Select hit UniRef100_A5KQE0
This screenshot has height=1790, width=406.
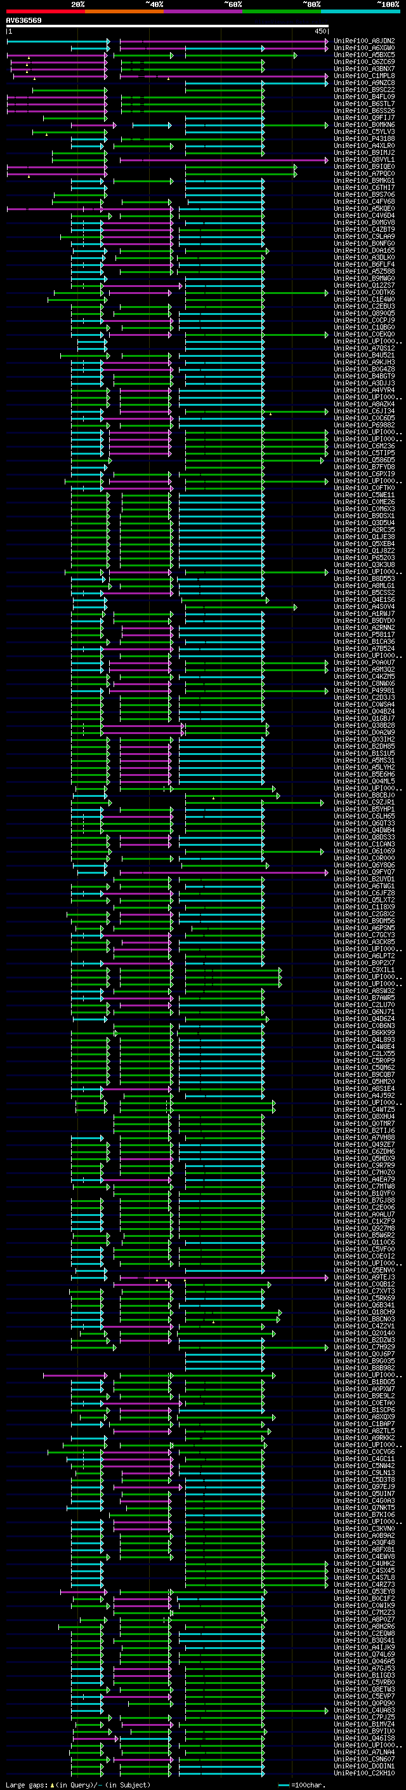coord(364,208)
